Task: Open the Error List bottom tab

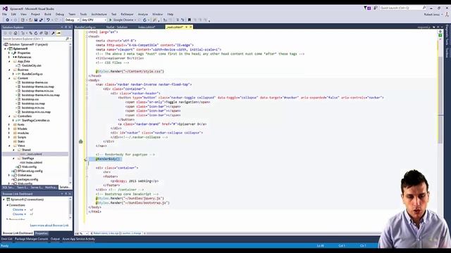Action: [x=6, y=239]
